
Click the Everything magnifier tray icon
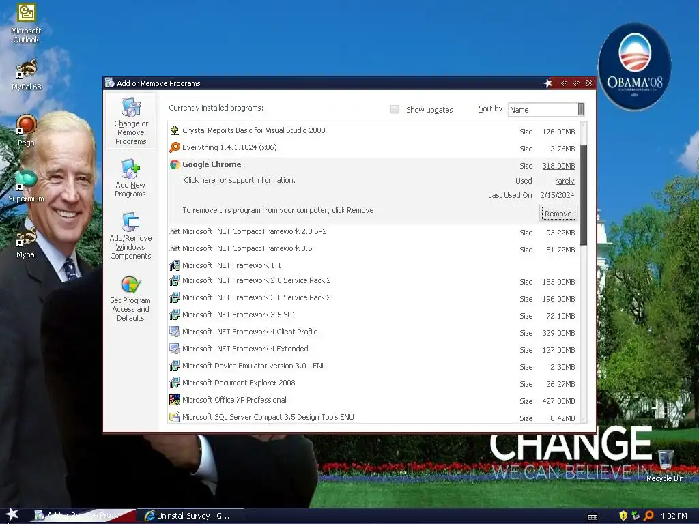pyautogui.click(x=648, y=516)
